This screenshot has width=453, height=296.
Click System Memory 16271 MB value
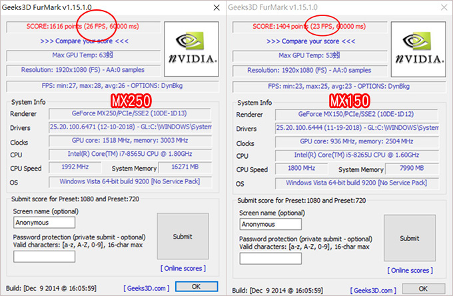(185, 167)
